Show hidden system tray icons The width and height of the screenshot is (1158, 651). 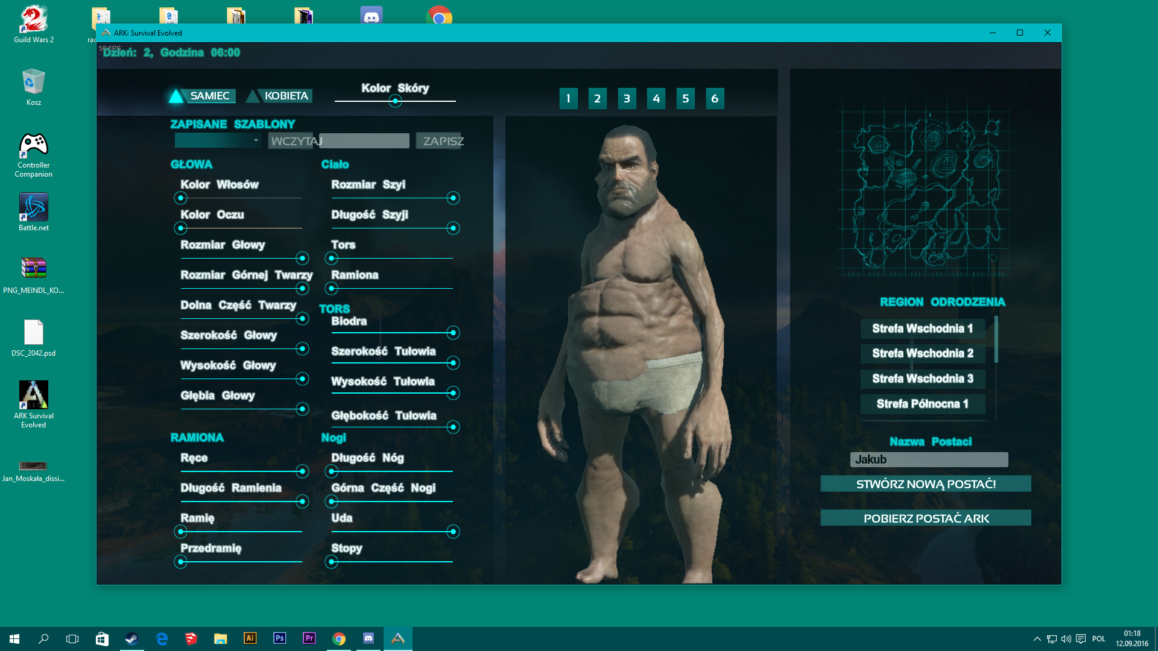pyautogui.click(x=1037, y=639)
